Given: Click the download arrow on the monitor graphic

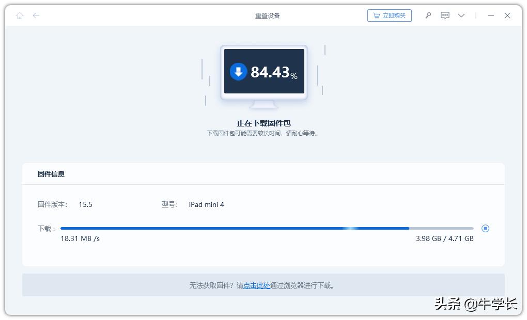Looking at the screenshot, I should [238, 72].
